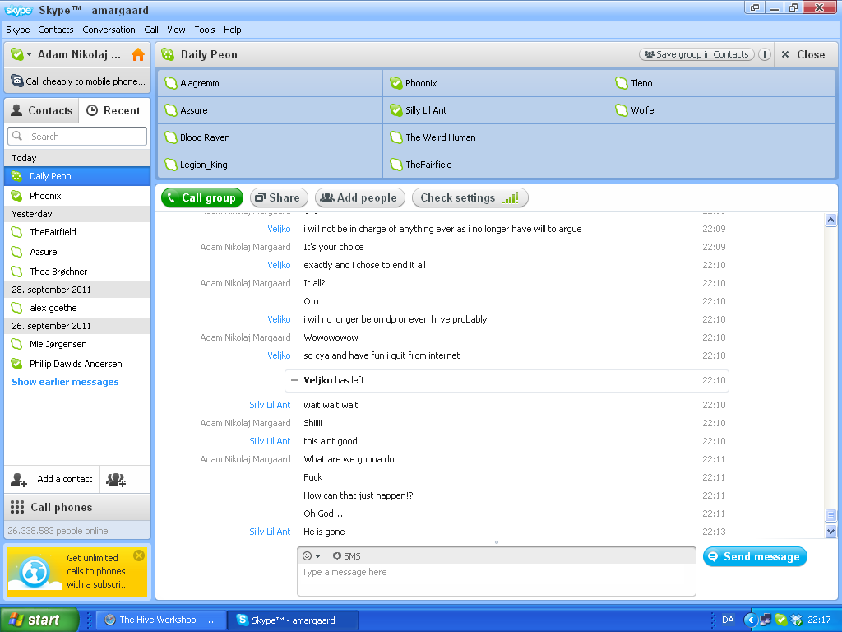Click the Search contacts field
The width and height of the screenshot is (842, 632).
click(77, 137)
